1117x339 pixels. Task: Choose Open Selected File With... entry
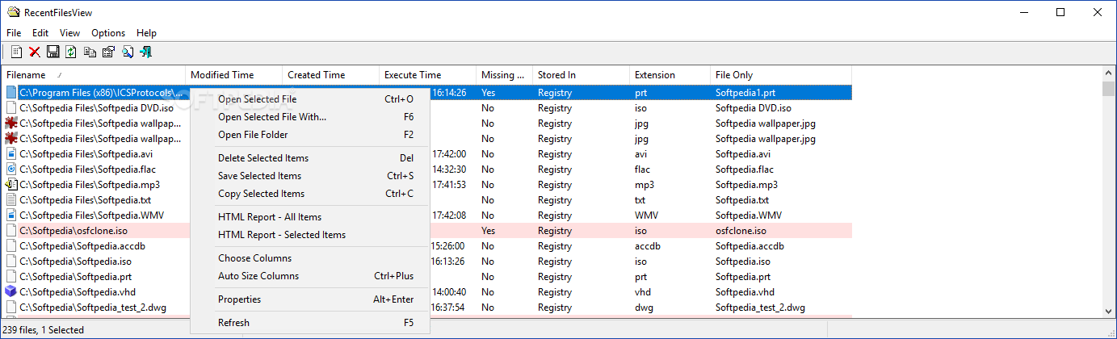(x=309, y=117)
